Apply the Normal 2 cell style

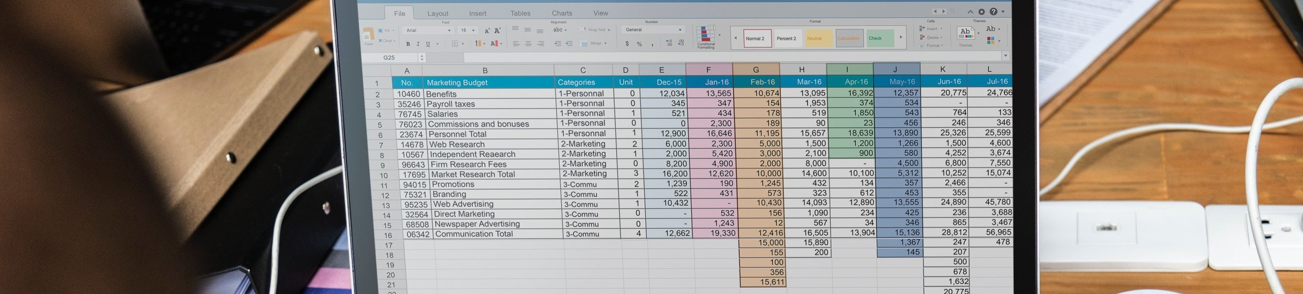pos(757,38)
